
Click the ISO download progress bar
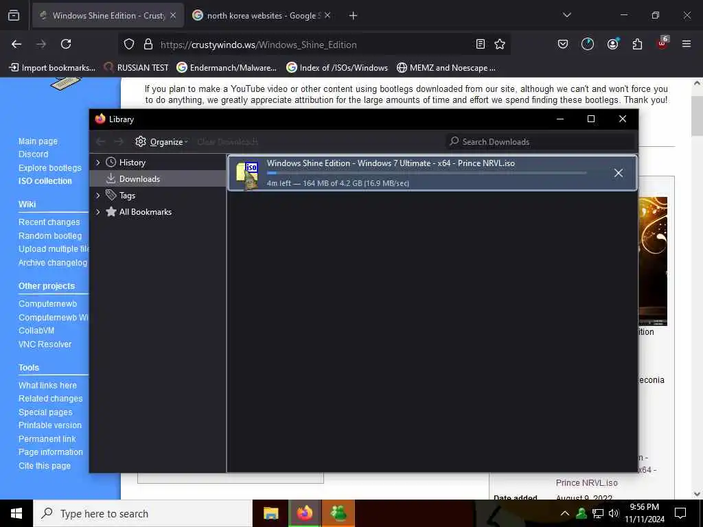click(426, 173)
